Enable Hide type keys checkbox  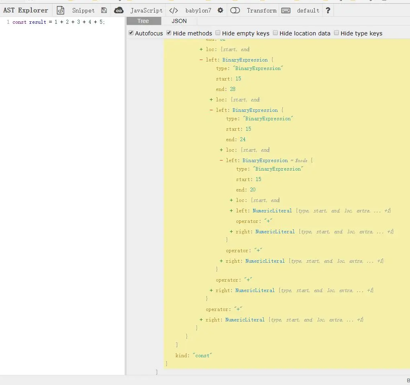(336, 33)
